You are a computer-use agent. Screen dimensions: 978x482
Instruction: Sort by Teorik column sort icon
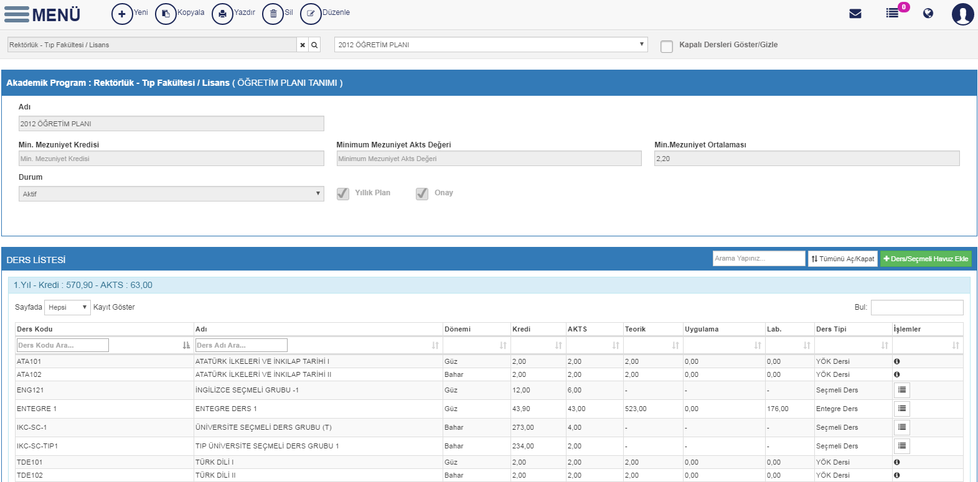pos(675,345)
